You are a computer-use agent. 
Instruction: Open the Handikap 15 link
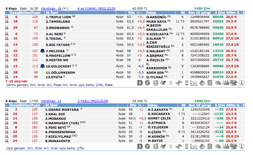point(51,101)
